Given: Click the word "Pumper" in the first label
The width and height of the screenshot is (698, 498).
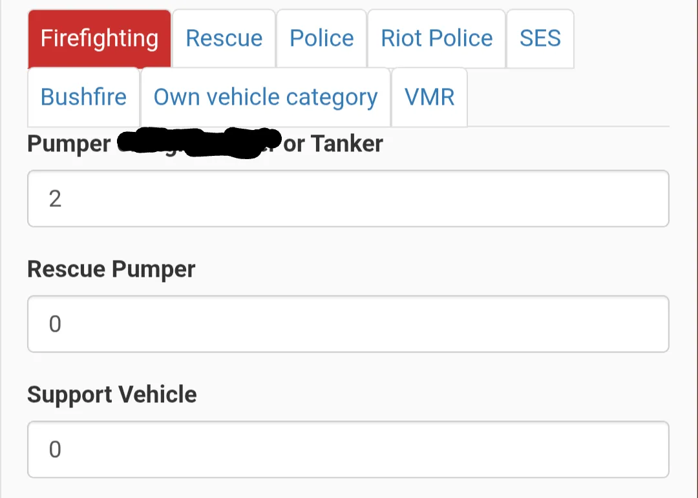Looking at the screenshot, I should (x=69, y=144).
